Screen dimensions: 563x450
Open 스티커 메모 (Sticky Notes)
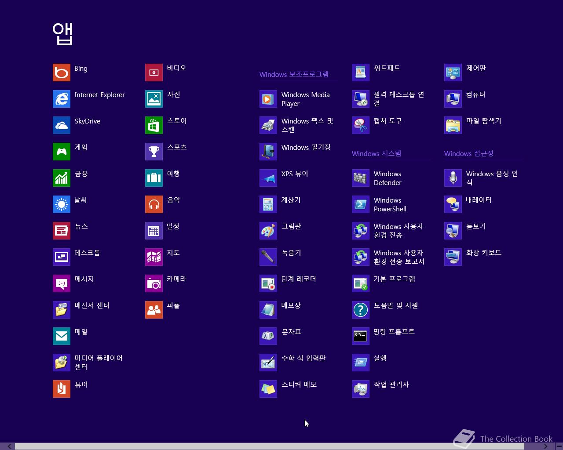tap(289, 389)
